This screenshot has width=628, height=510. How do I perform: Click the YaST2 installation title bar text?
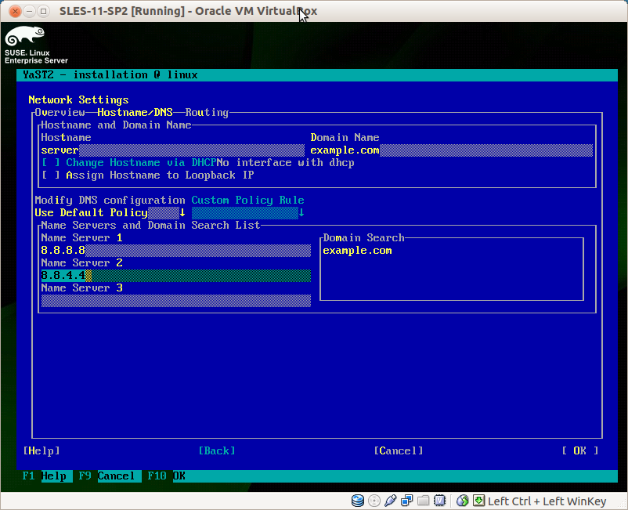pos(110,75)
